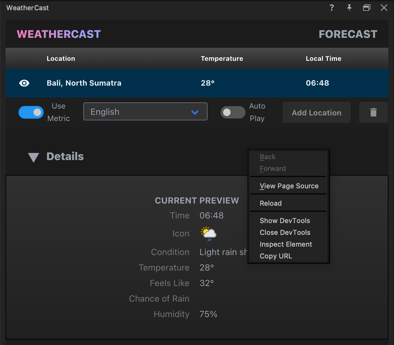Image resolution: width=394 pixels, height=345 pixels.
Task: Disable the Use Metric toggle
Action: click(x=31, y=112)
